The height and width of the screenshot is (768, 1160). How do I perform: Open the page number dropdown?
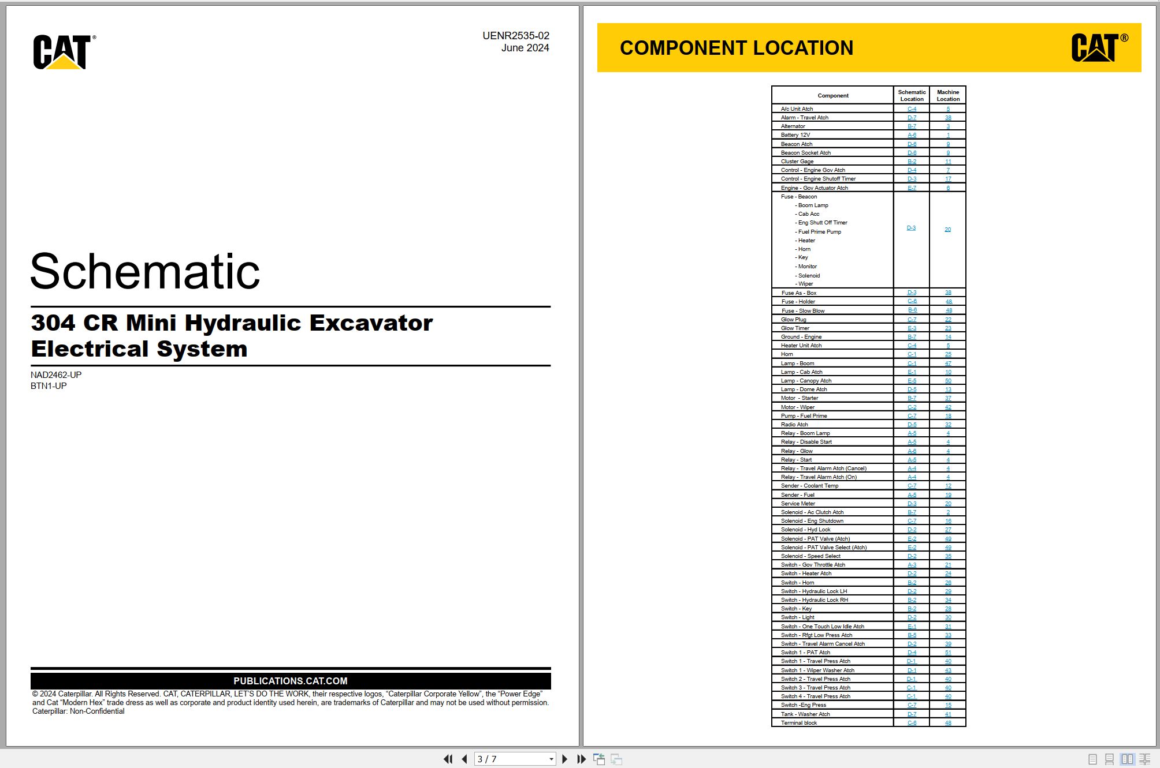click(551, 759)
